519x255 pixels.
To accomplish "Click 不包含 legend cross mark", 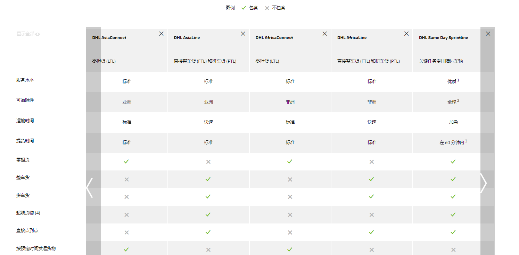I will 267,8.
